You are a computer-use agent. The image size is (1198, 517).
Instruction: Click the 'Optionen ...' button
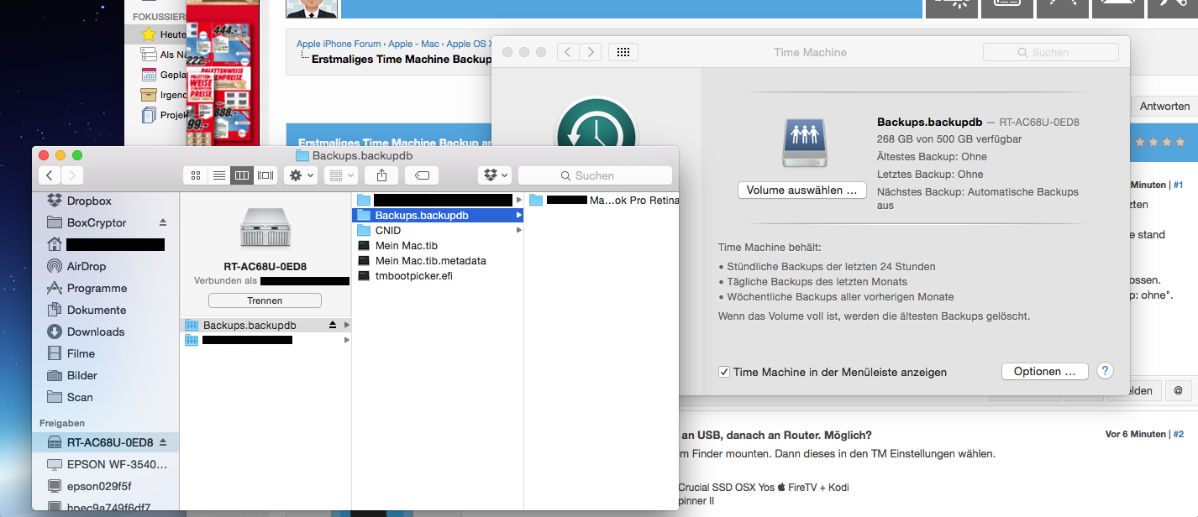(x=1044, y=372)
